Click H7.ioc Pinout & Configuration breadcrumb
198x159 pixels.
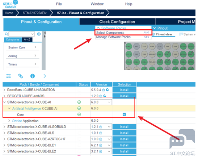coord(80,13)
